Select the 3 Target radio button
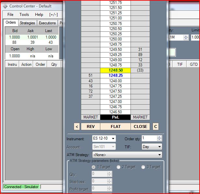Viewport: 200px width, 194px height. click(x=143, y=167)
